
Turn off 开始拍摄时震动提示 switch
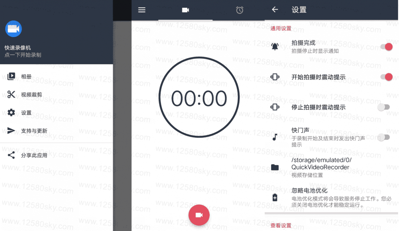tap(387, 76)
